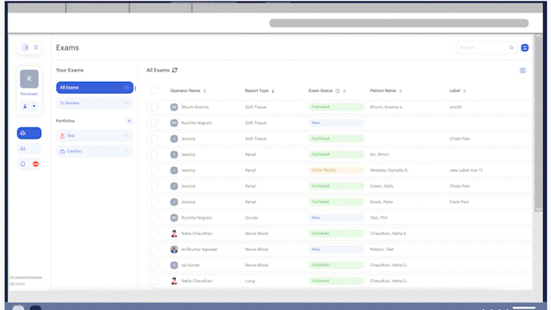The width and height of the screenshot is (551, 310).
Task: Sort by Report Type column
Action: click(273, 91)
